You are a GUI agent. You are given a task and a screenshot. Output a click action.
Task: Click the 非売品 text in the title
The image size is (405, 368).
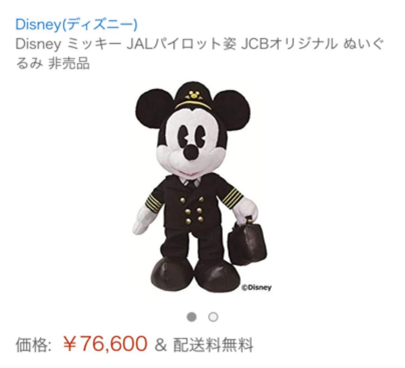pos(69,63)
